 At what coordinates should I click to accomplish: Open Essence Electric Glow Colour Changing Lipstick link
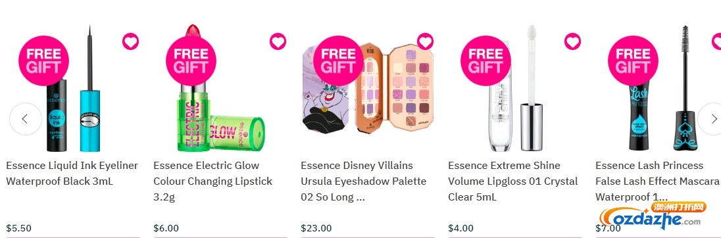[x=213, y=181]
